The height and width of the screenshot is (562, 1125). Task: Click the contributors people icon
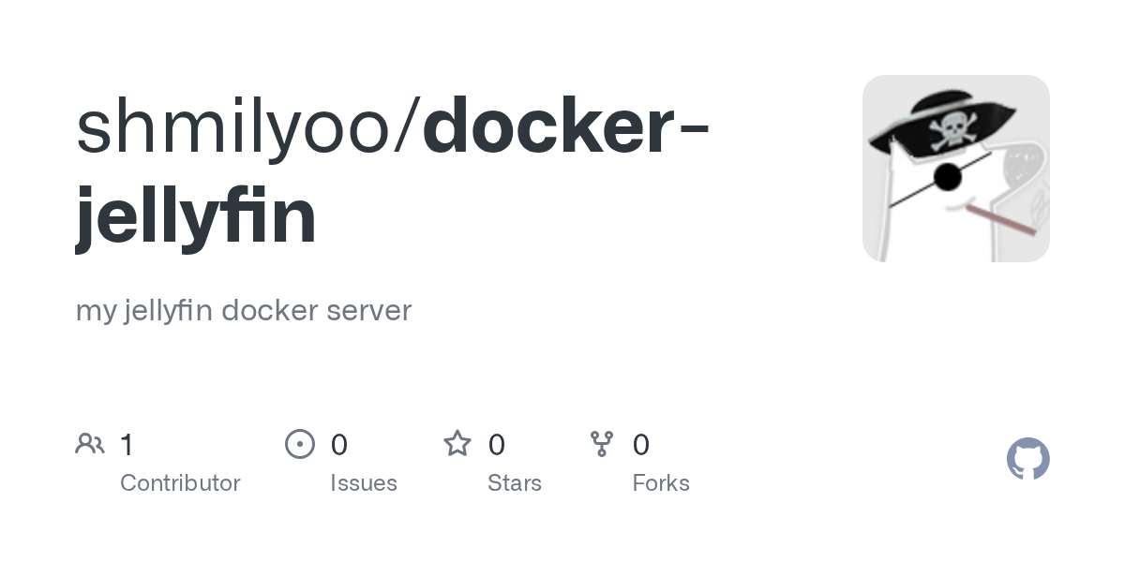(x=90, y=443)
